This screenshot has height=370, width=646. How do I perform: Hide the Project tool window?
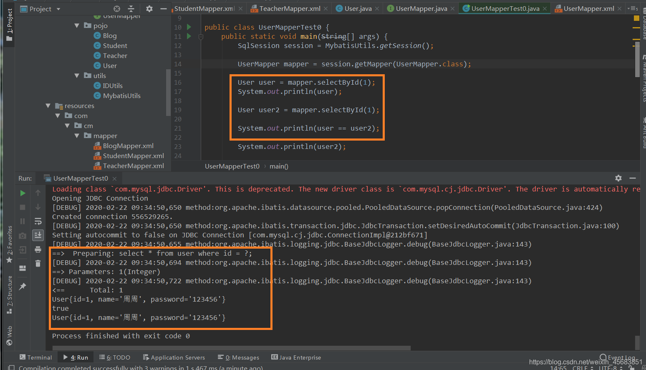tap(164, 9)
